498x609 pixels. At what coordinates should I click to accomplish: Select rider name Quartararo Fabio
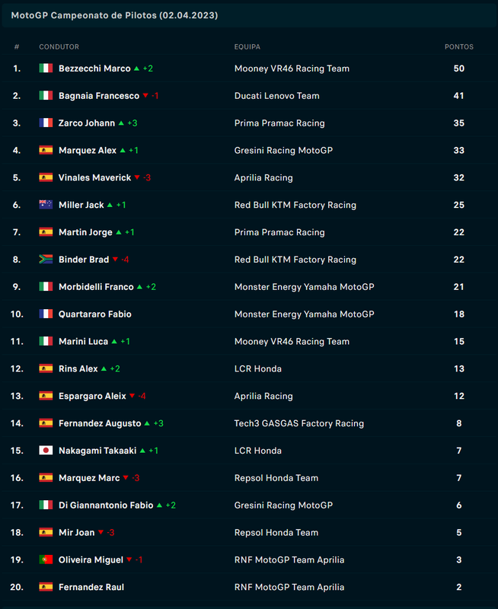(94, 314)
